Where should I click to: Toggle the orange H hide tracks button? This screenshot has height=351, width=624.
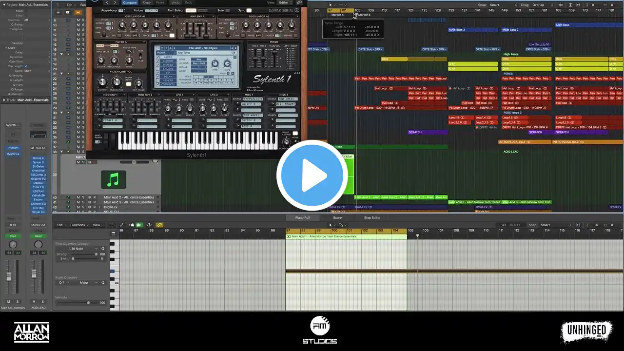pyautogui.click(x=78, y=12)
